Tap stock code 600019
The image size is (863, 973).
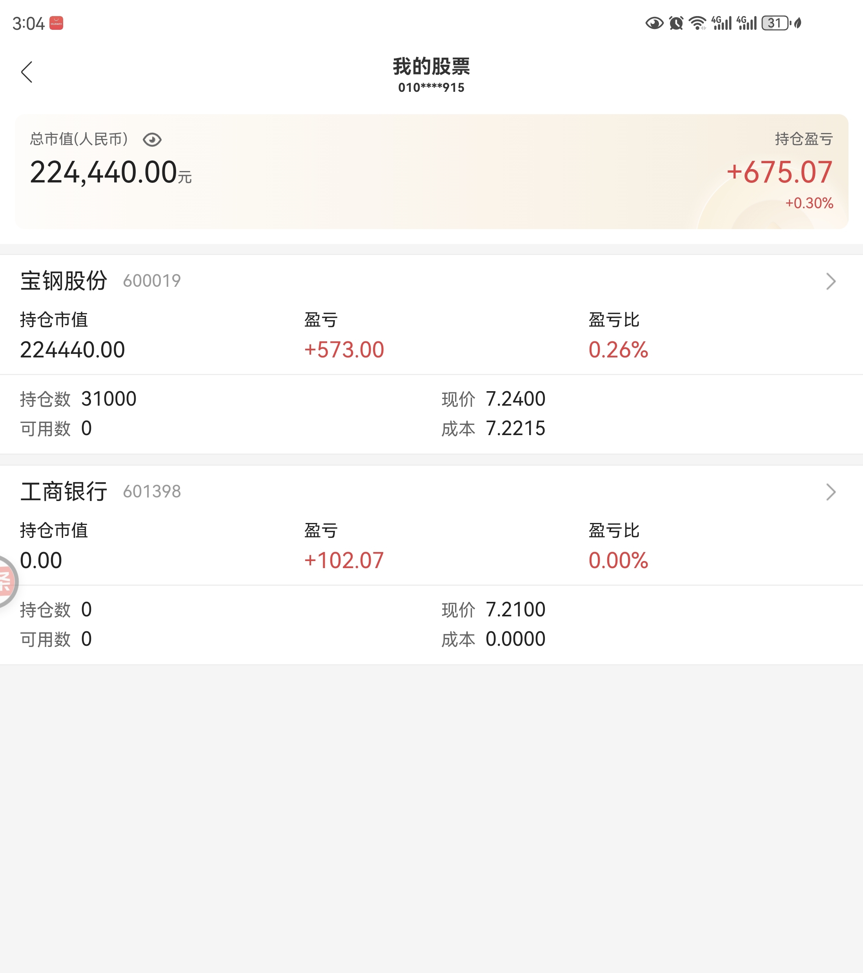pyautogui.click(x=152, y=281)
